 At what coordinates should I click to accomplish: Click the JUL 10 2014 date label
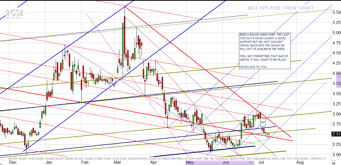point(14,18)
